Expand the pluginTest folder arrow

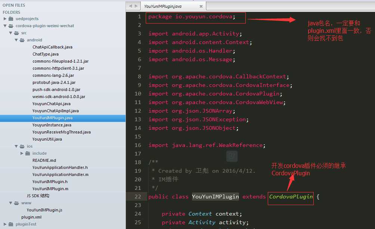5,224
